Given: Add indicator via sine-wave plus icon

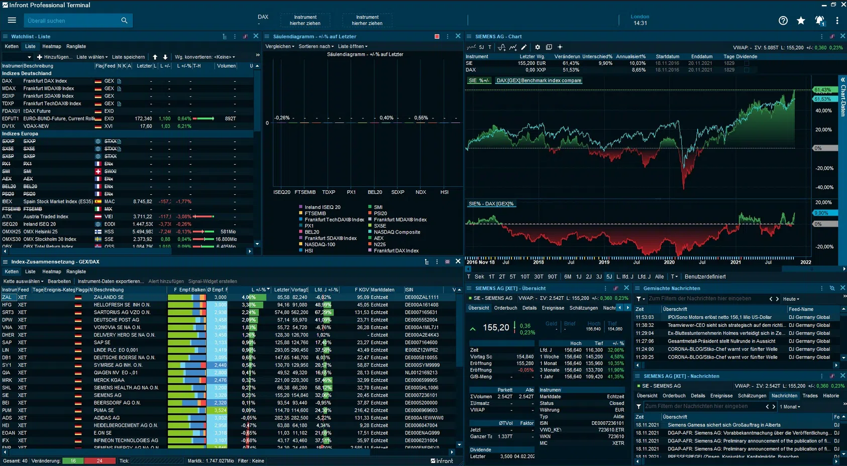Looking at the screenshot, I should 501,47.
